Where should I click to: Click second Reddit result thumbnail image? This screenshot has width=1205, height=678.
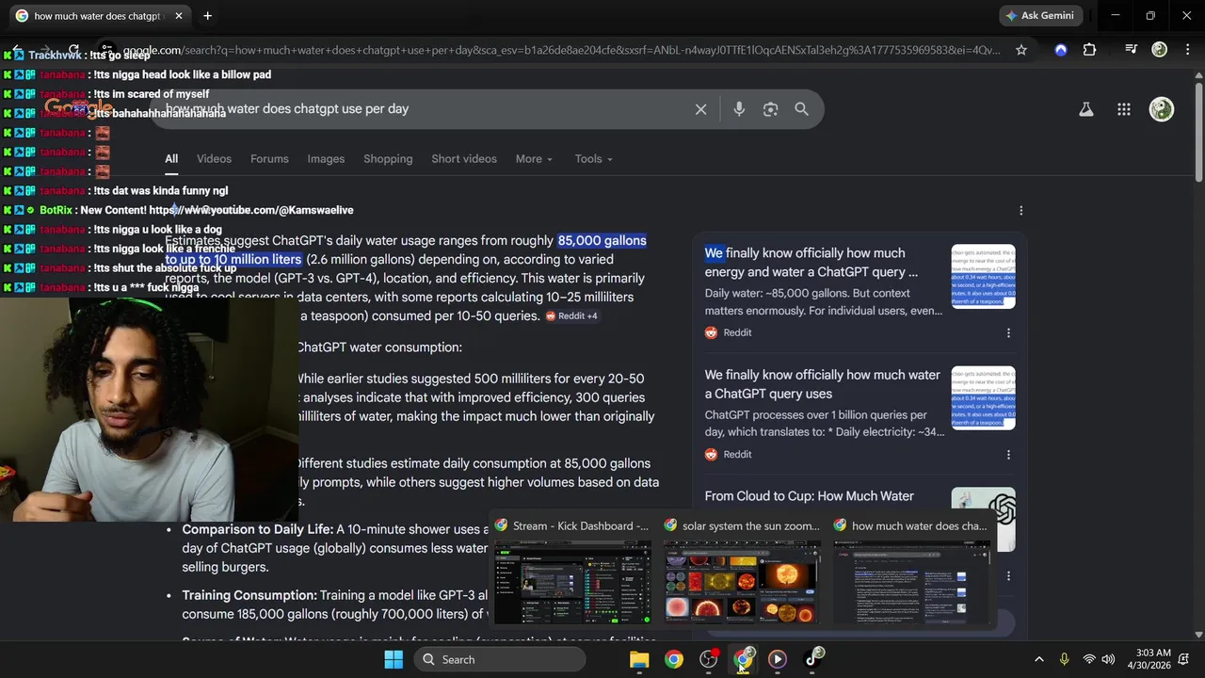[983, 397]
